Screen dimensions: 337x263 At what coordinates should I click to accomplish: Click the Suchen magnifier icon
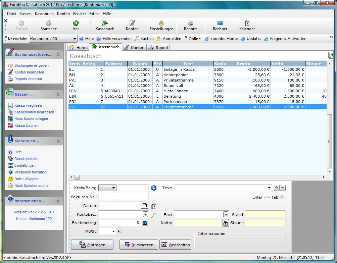tap(137, 39)
